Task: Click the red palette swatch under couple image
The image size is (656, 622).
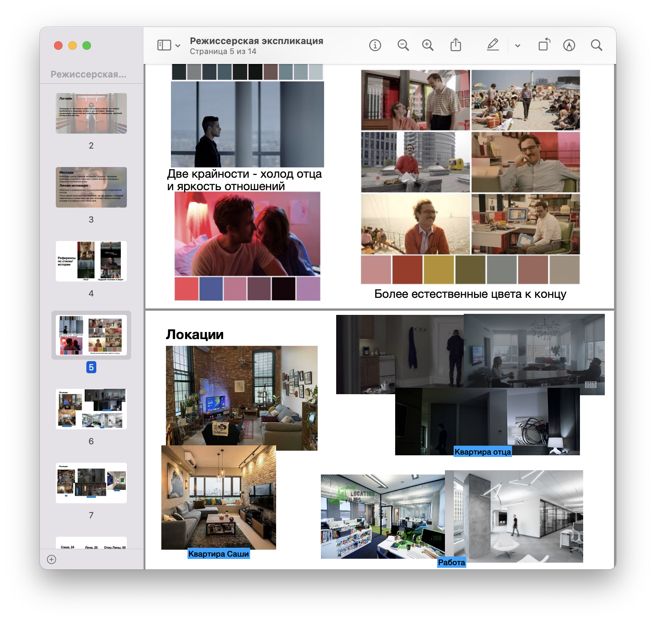Action: [187, 289]
